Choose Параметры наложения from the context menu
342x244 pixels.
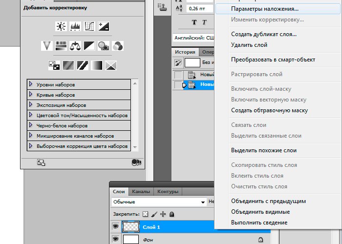click(x=264, y=9)
